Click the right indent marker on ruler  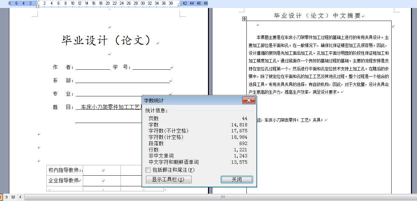(180, 5)
